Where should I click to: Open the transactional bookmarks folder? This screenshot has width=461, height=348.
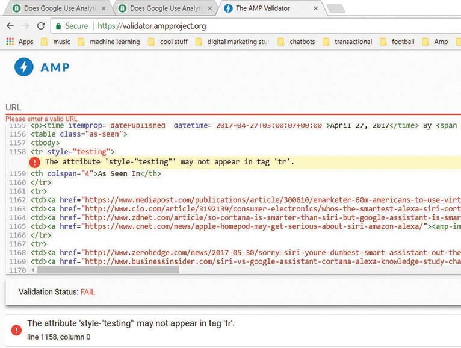[347, 42]
